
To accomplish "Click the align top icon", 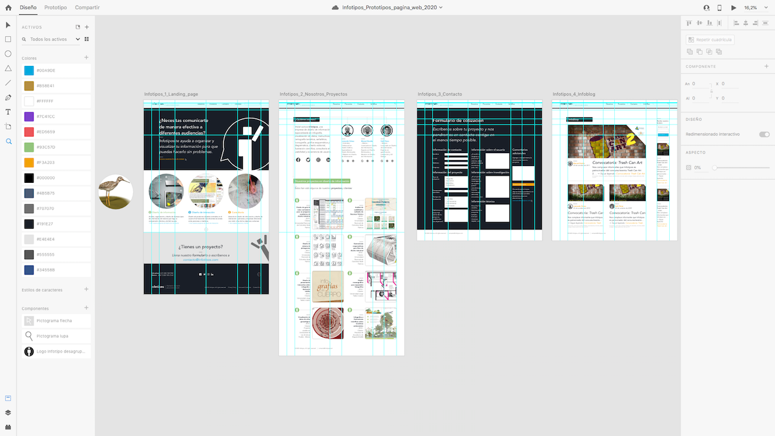I will pyautogui.click(x=689, y=23).
